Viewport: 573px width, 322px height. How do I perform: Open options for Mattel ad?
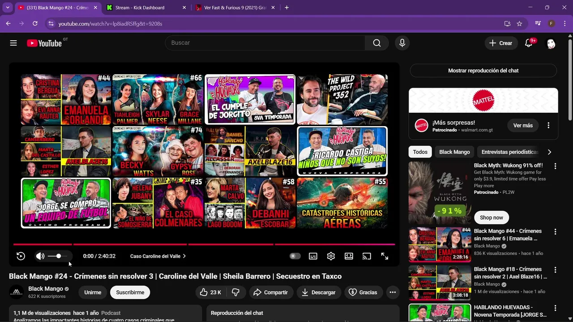click(548, 126)
